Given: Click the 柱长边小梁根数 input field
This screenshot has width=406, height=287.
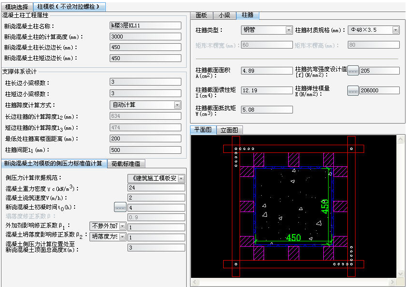Looking at the screenshot, I should coord(145,82).
